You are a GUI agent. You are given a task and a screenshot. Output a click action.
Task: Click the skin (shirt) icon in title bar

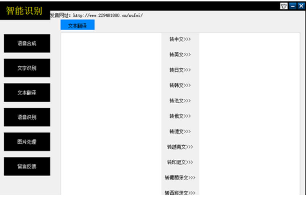285,6
